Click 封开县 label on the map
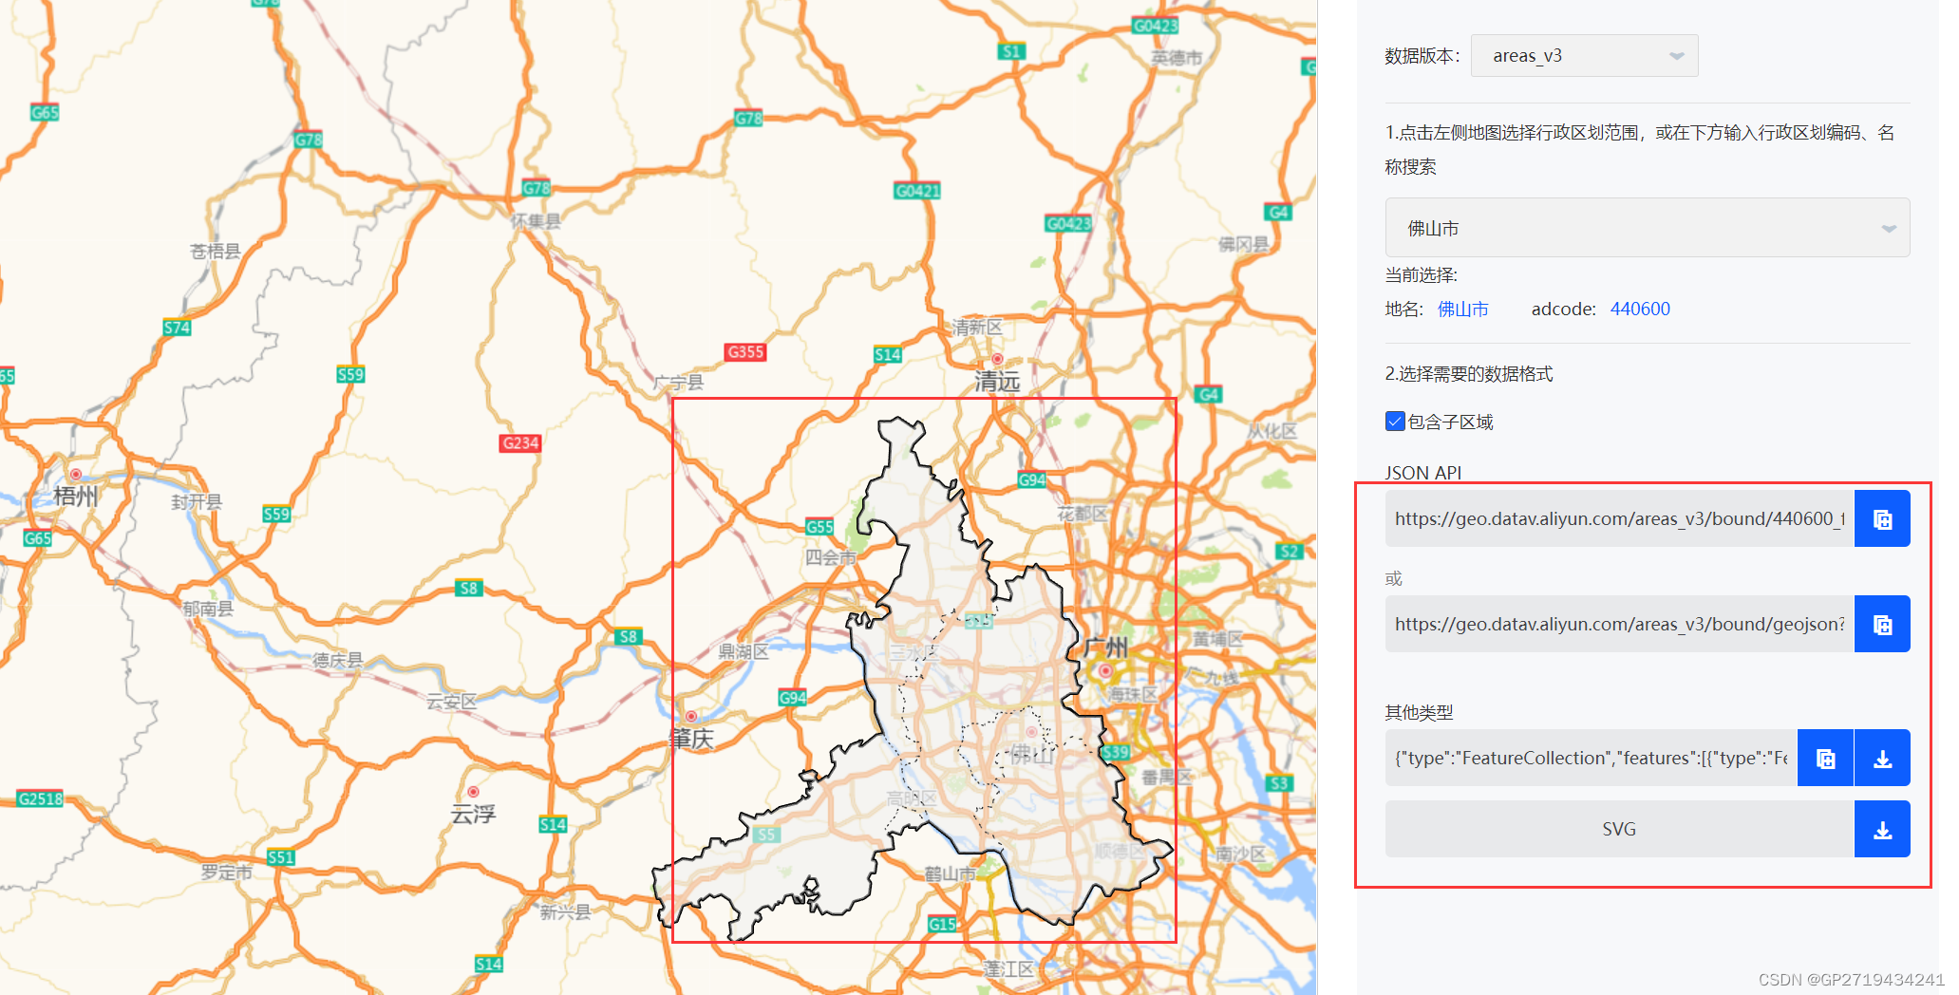 (197, 501)
